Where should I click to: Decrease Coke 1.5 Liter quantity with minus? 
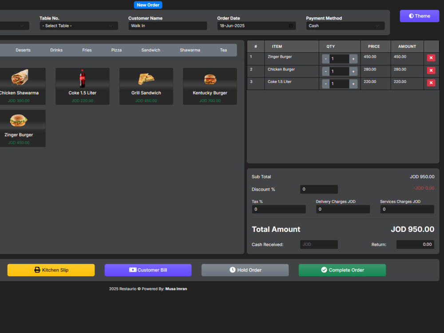[325, 84]
